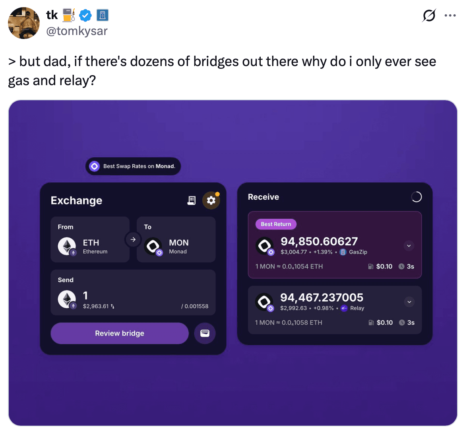This screenshot has width=469, height=436.
Task: Click the Grok icon on the tweet
Action: point(429,16)
